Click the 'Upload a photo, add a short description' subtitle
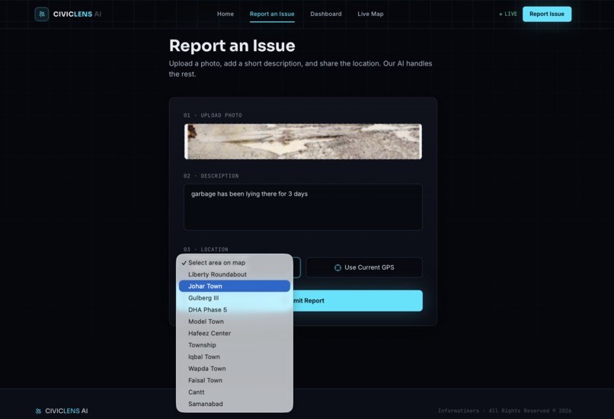614x419 pixels. (x=300, y=69)
